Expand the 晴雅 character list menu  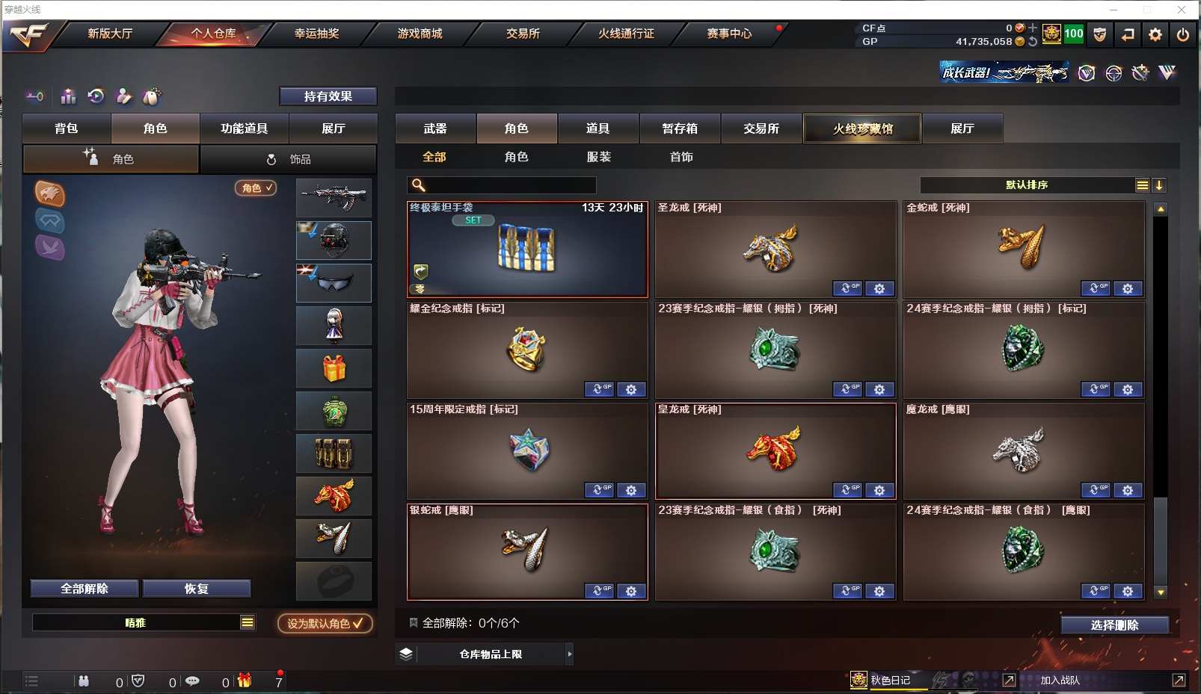pos(248,622)
